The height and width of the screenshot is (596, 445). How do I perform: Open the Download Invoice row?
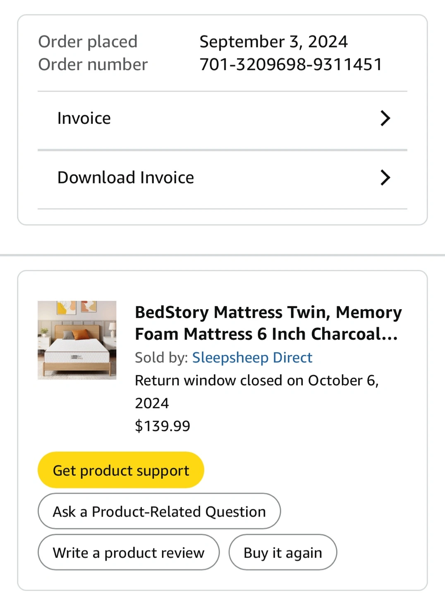(126, 178)
